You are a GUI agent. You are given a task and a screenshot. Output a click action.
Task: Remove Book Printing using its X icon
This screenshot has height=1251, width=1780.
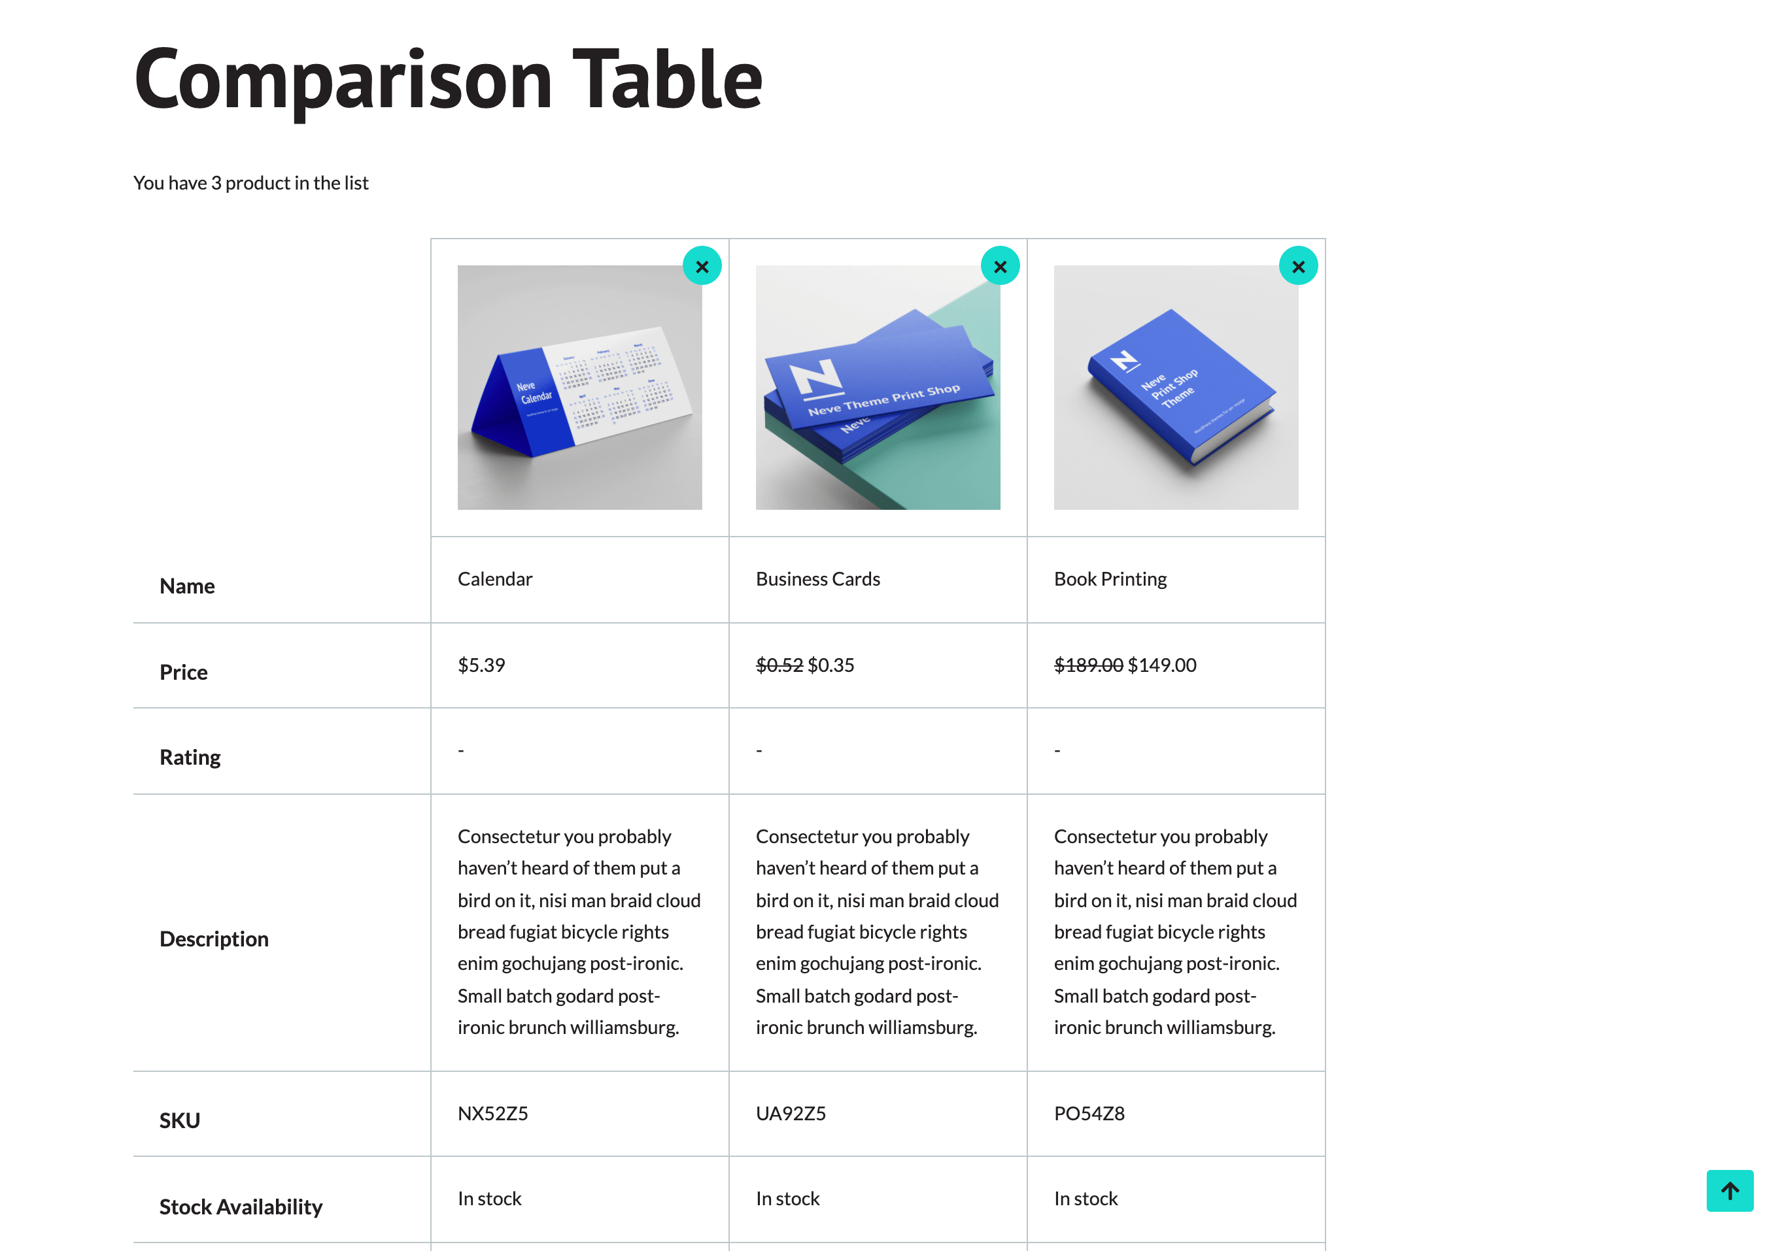pyautogui.click(x=1298, y=266)
